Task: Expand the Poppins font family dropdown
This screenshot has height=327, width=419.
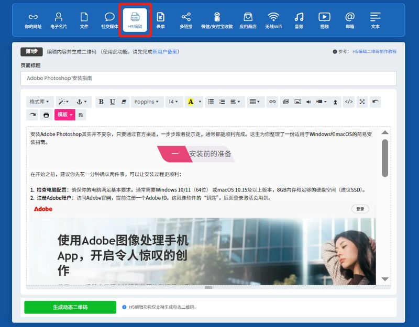Action: point(146,102)
